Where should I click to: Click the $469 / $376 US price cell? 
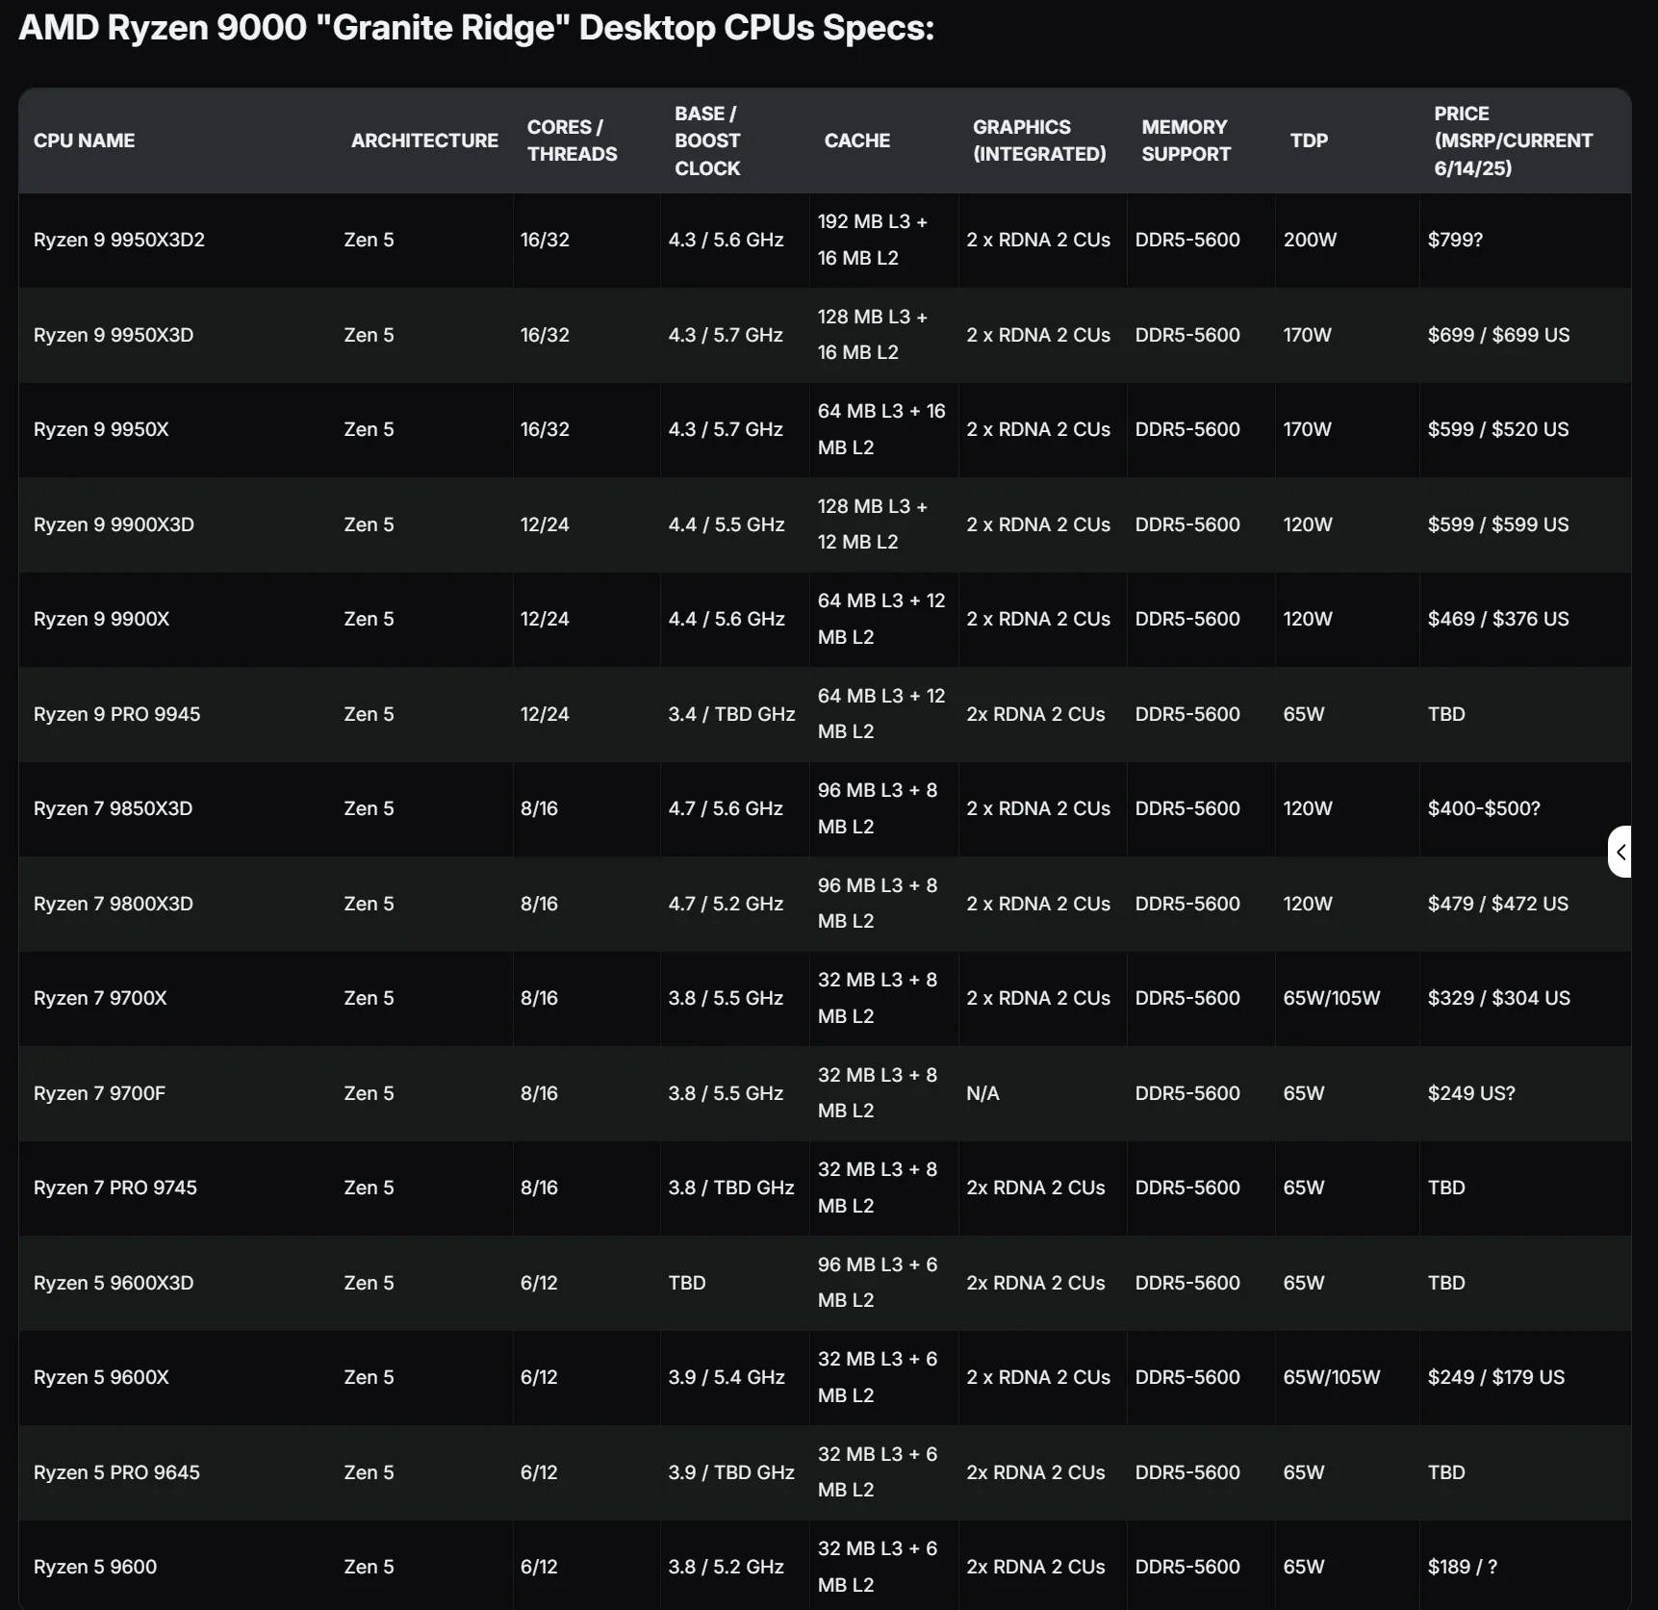pos(1497,619)
